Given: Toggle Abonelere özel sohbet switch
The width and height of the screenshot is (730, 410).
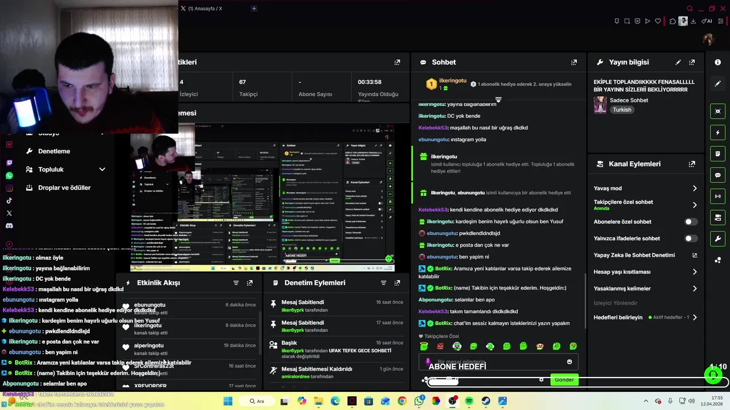Looking at the screenshot, I should 690,222.
